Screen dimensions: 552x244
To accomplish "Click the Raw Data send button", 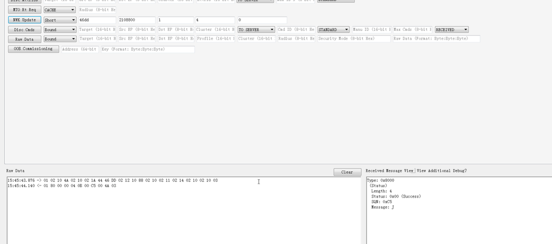I will coord(24,39).
